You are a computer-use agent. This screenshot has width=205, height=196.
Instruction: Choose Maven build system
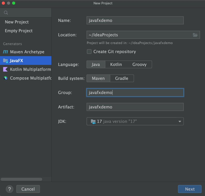click(98, 78)
